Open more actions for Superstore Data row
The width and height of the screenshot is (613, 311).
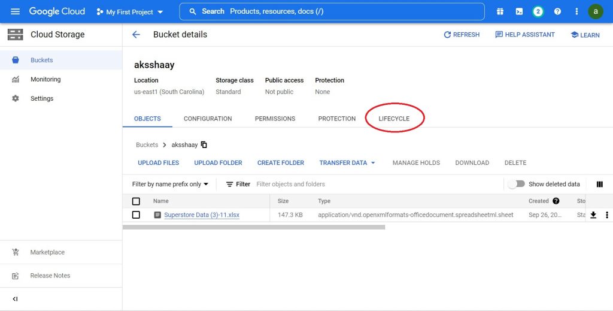607,215
